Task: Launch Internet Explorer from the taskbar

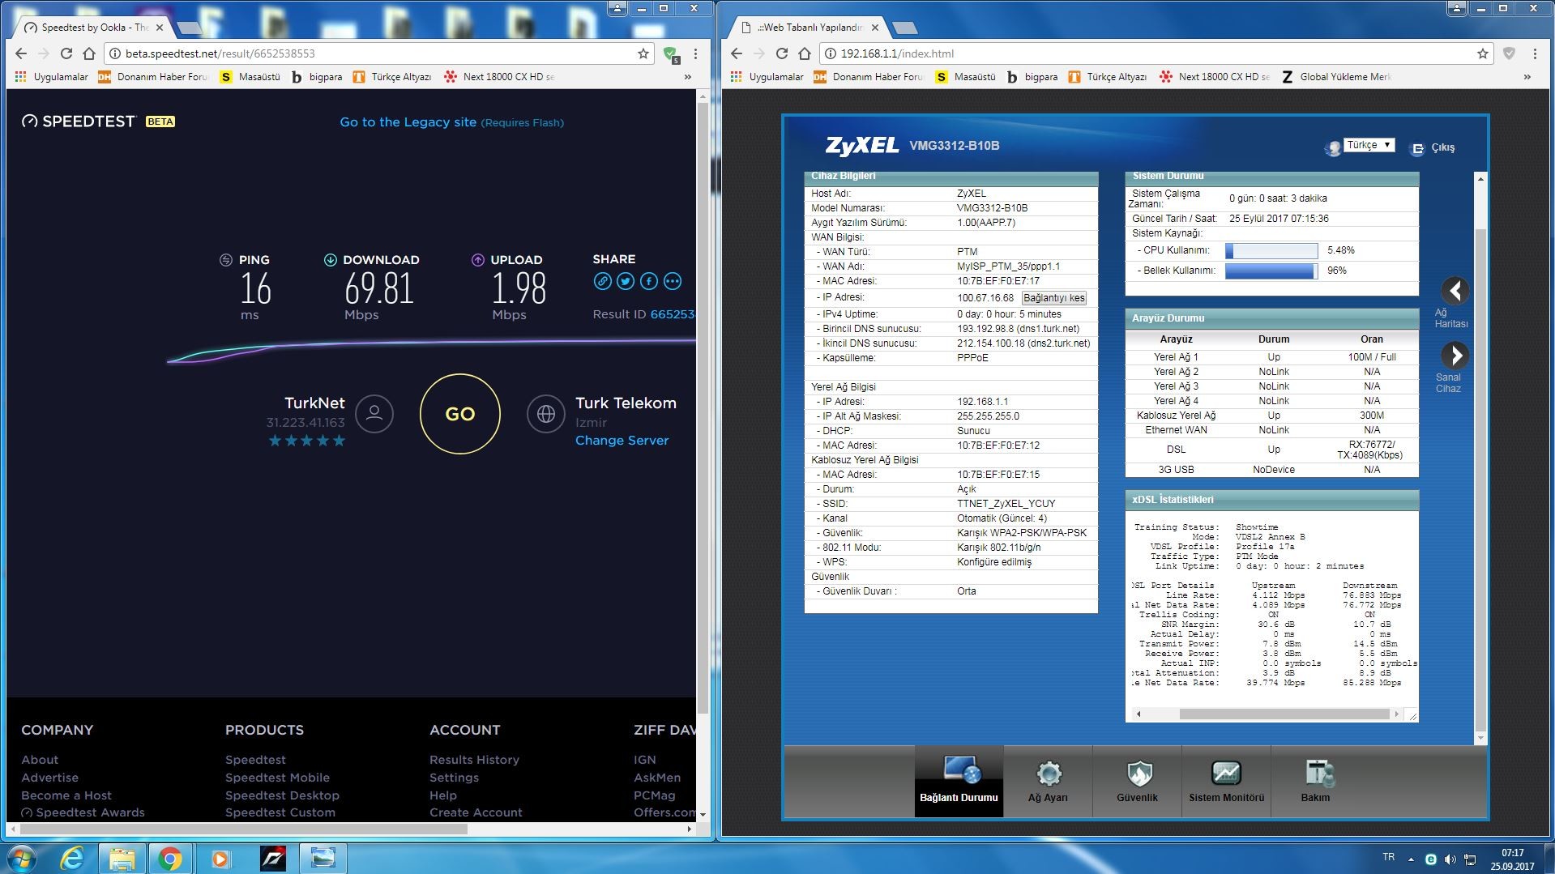Action: (x=74, y=858)
